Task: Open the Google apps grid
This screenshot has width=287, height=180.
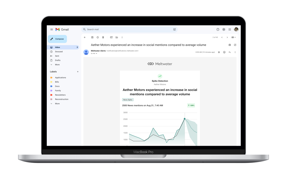Action: pos(230,30)
